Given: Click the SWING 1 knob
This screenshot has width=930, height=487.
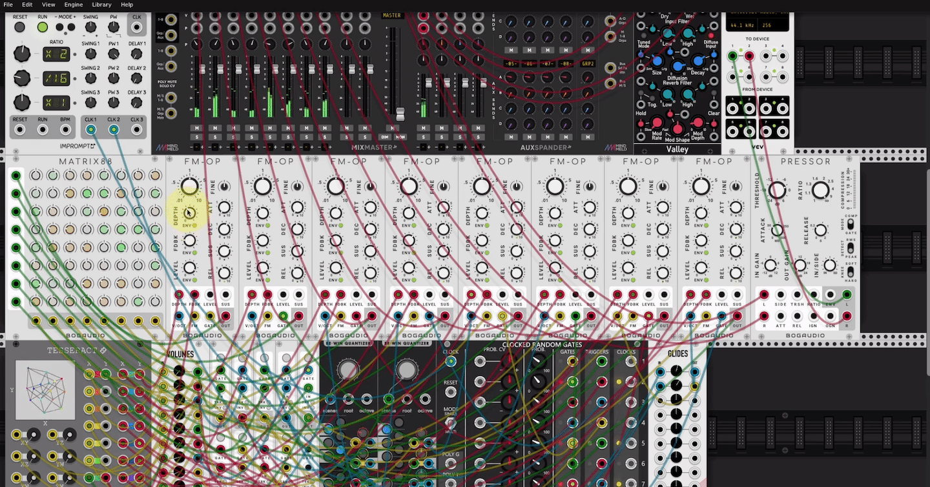Looking at the screenshot, I should coord(90,54).
